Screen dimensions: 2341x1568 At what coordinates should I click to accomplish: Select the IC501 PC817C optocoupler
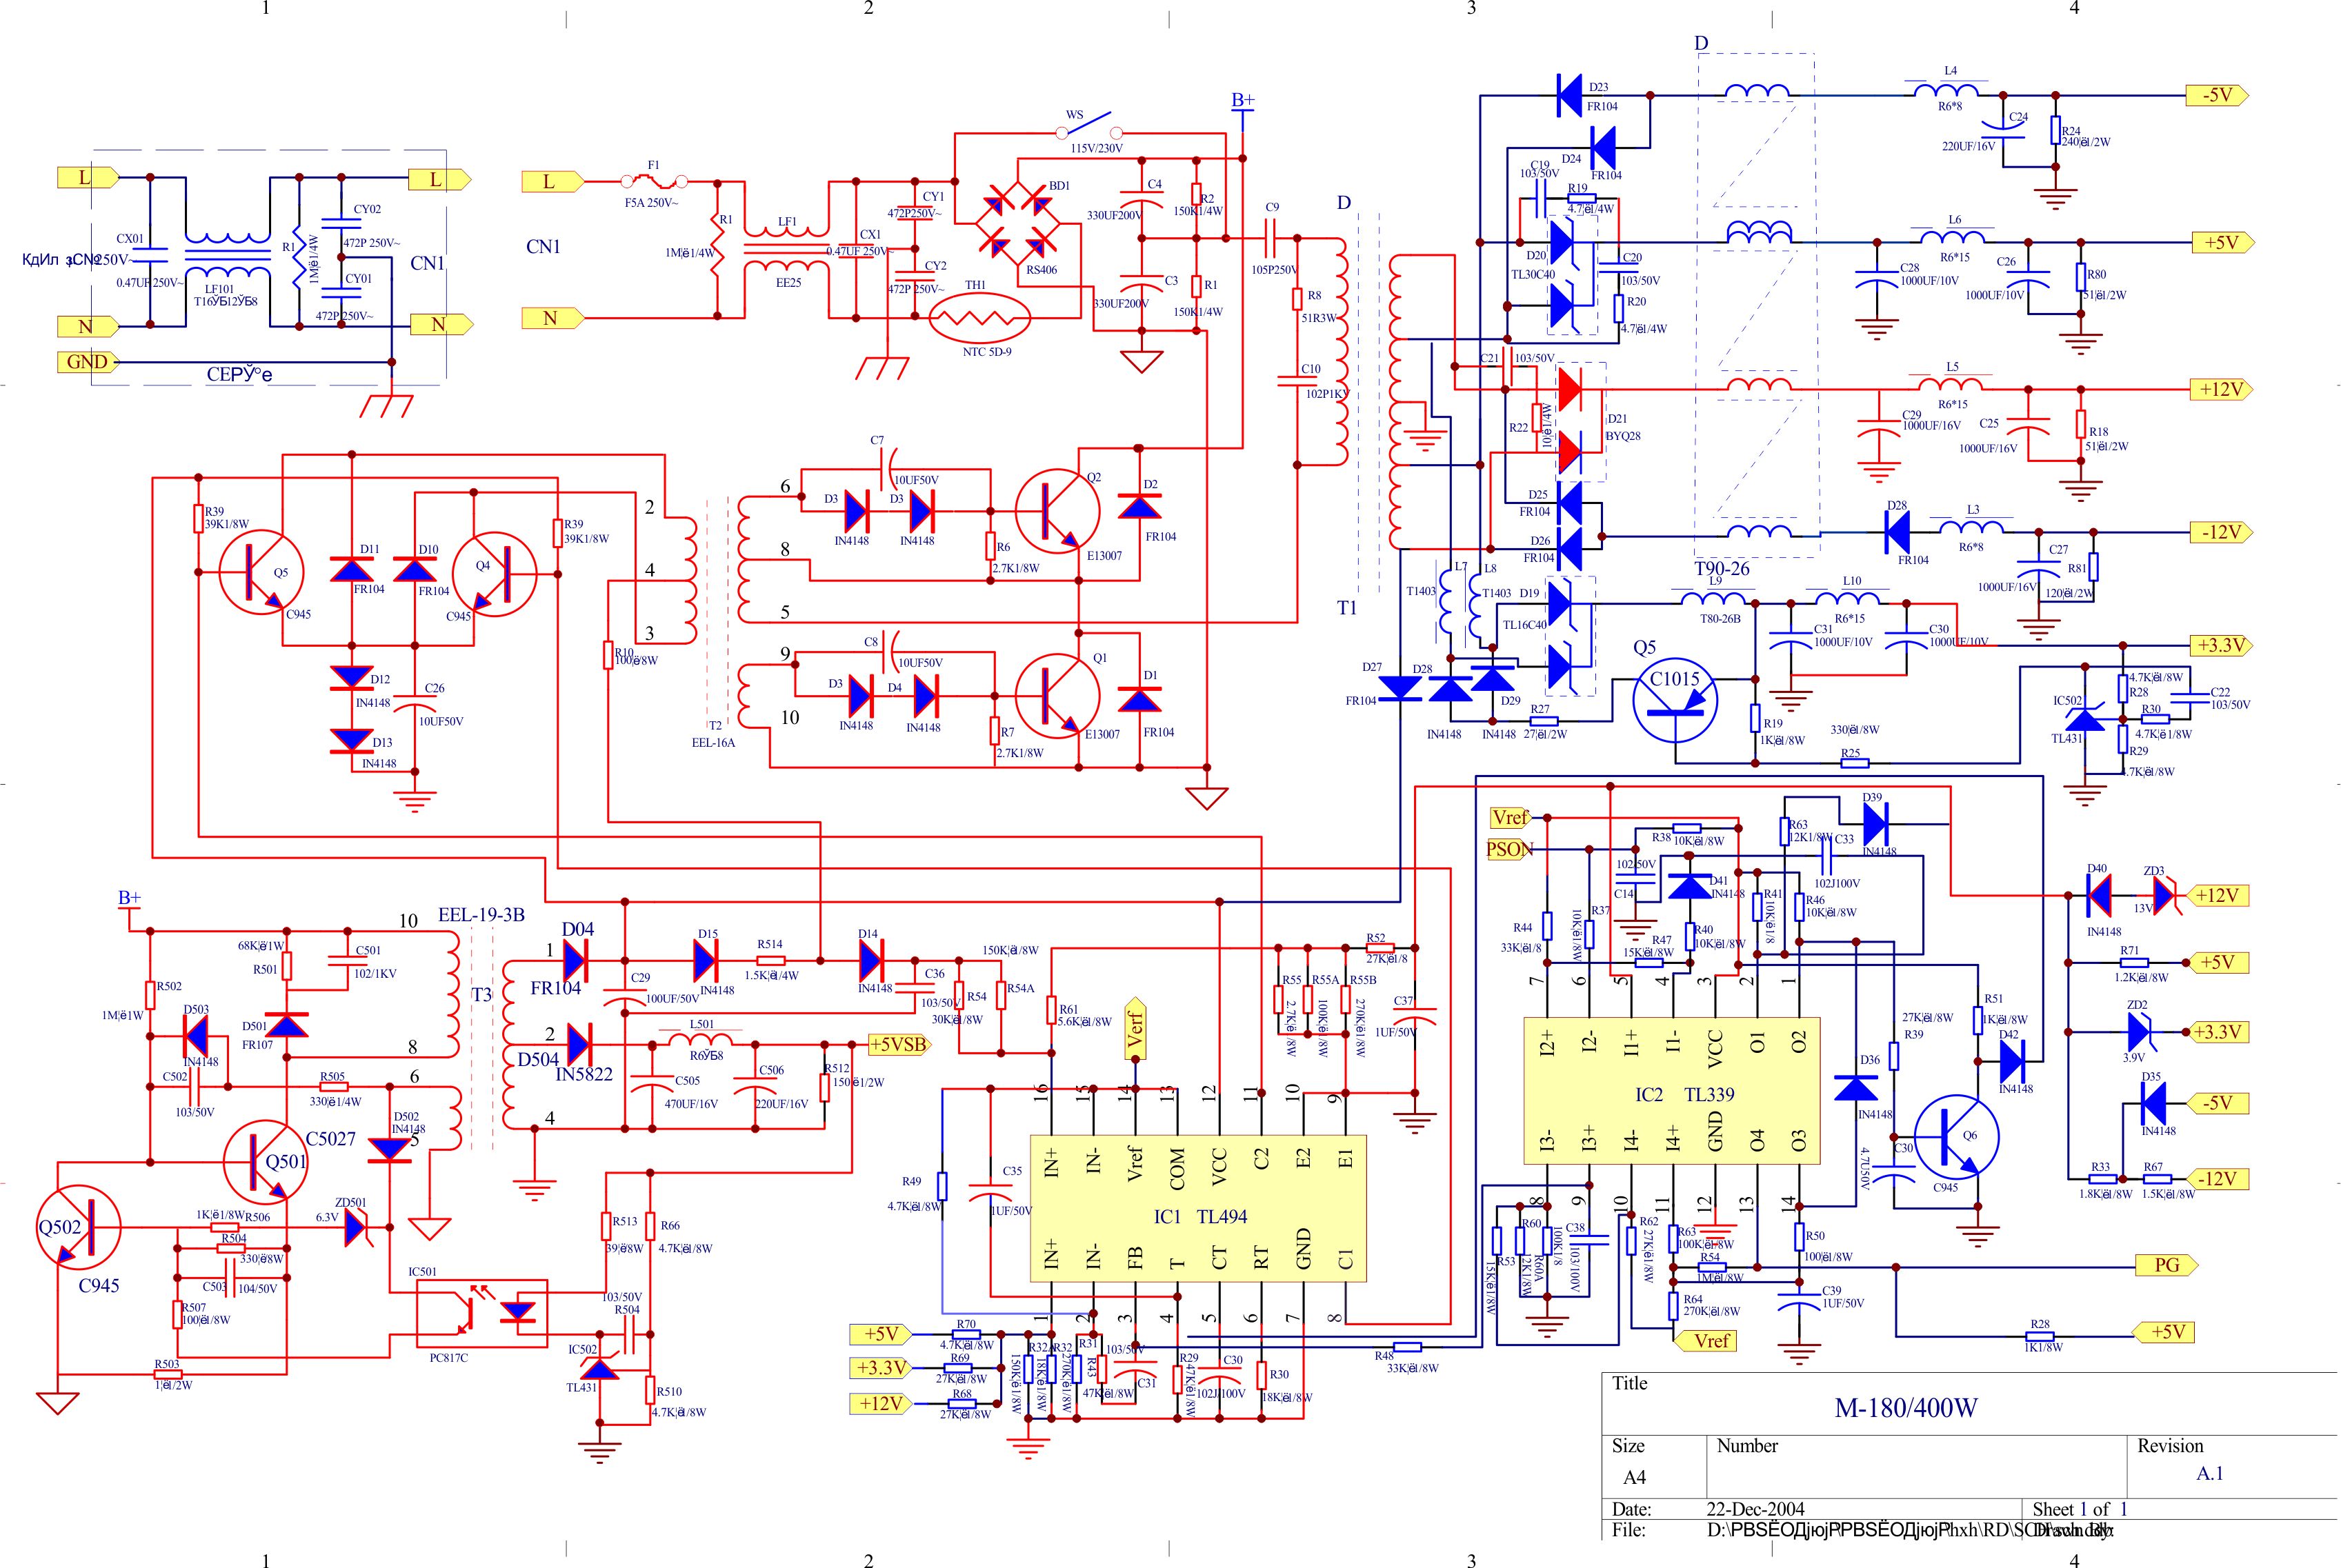coord(482,1313)
